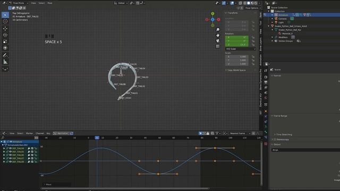Hide DEF_TAIL06 channel curves using eye icon
Image resolution: width=340 pixels, height=191 pixels.
(x=10, y=155)
